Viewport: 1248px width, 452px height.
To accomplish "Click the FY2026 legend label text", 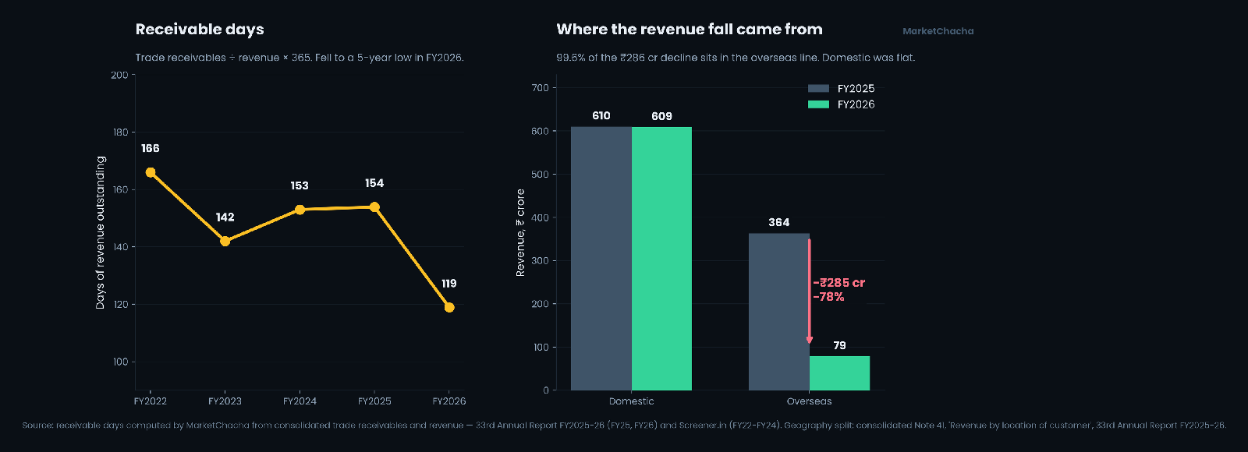I will click(856, 104).
